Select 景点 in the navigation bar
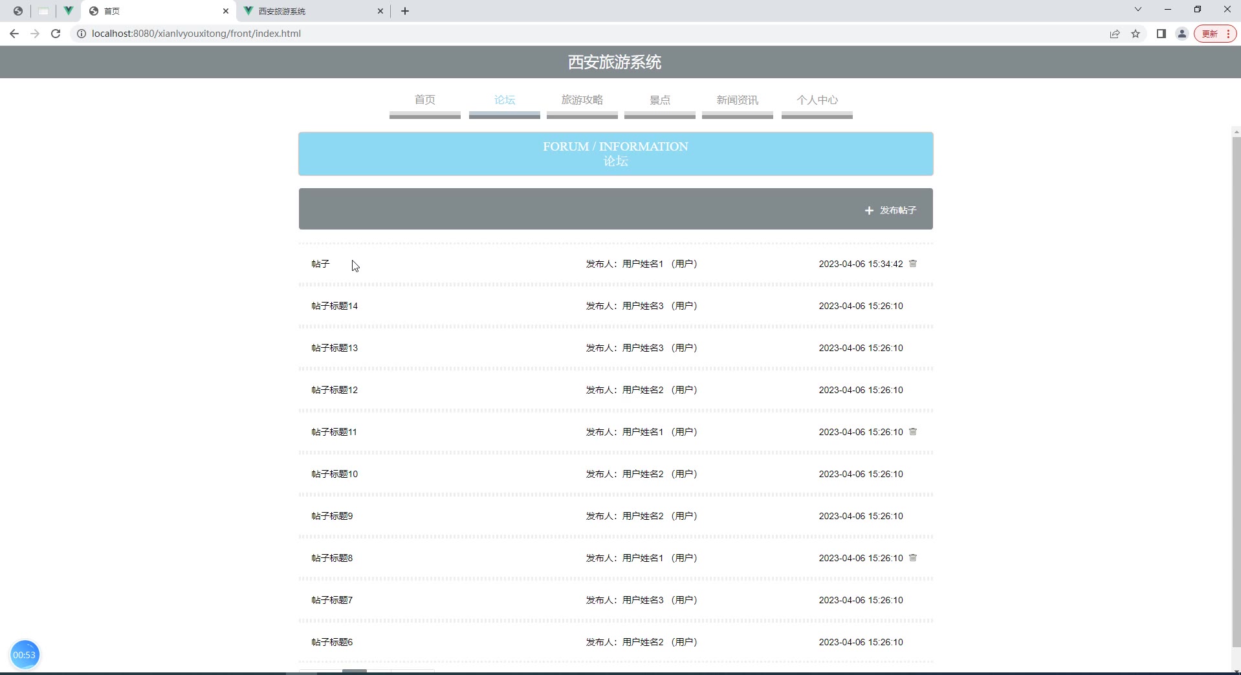This screenshot has width=1241, height=675. point(659,100)
